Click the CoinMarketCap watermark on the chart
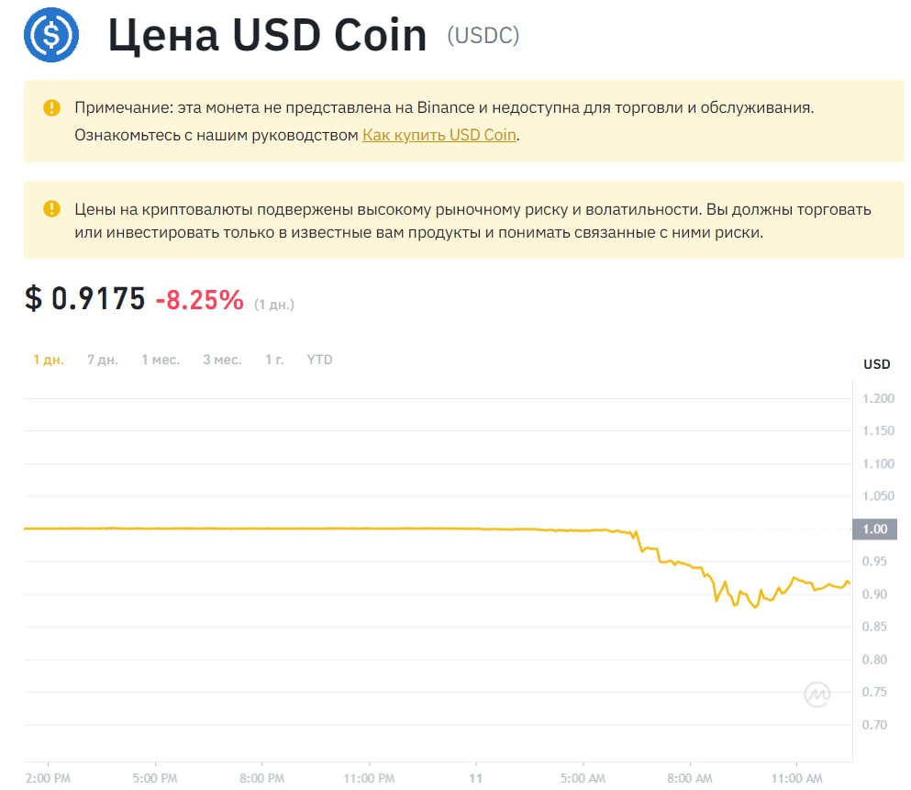911x790 pixels. [x=817, y=695]
